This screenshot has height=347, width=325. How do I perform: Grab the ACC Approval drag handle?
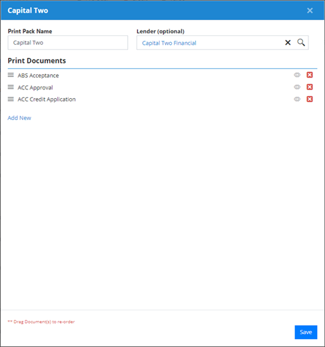[11, 87]
